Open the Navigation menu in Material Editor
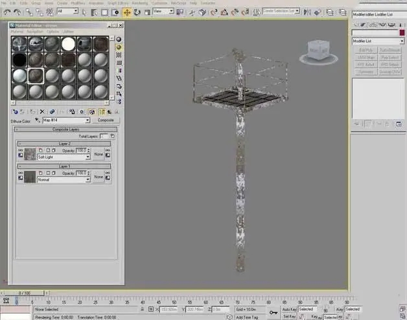This screenshot has height=320, width=407. pos(35,31)
